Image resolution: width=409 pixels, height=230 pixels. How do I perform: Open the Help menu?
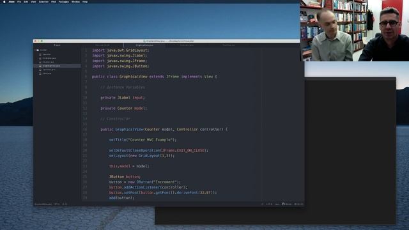[85, 1]
